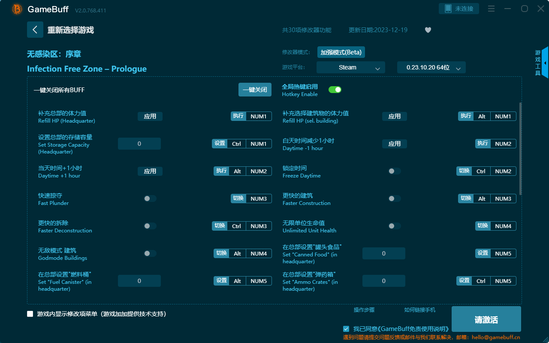Click the phone not-connected icon
Image resolution: width=549 pixels, height=343 pixels.
point(448,9)
